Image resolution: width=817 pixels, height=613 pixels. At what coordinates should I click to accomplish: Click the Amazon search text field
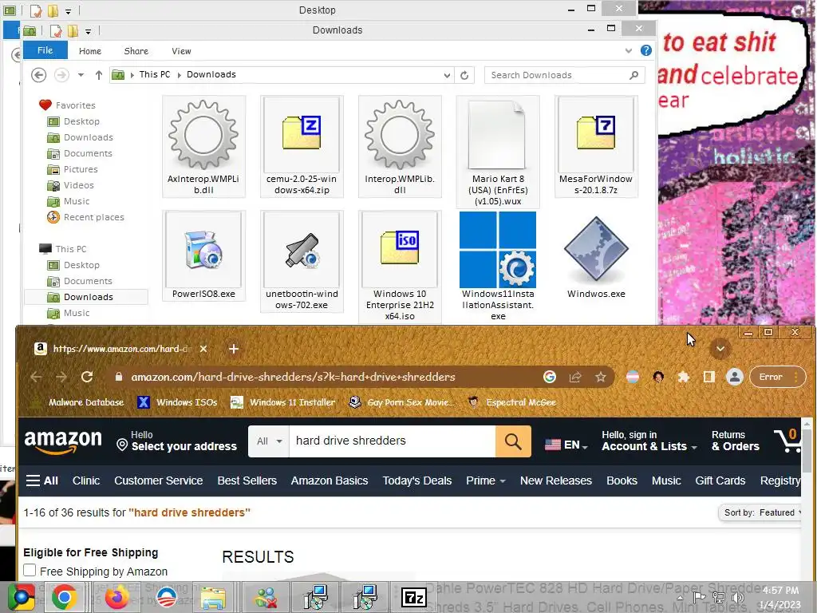392,441
